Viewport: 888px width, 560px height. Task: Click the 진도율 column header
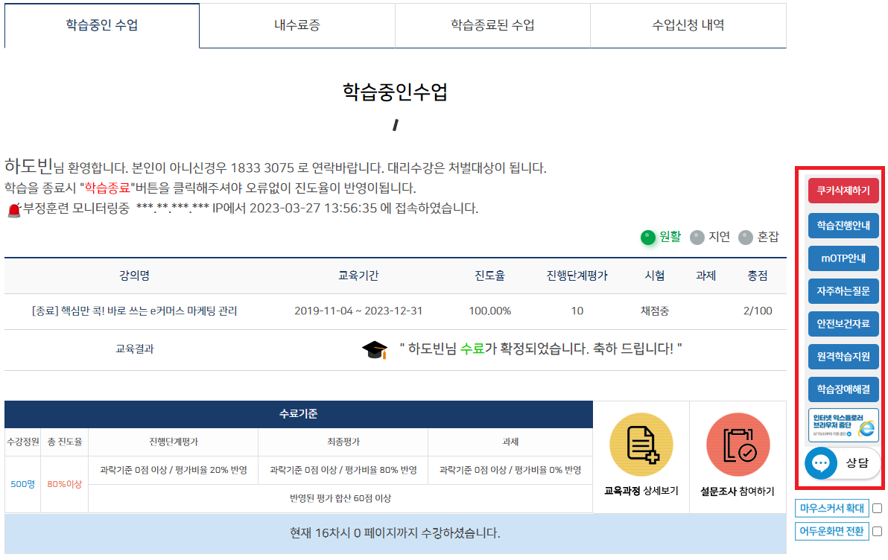[x=490, y=276]
